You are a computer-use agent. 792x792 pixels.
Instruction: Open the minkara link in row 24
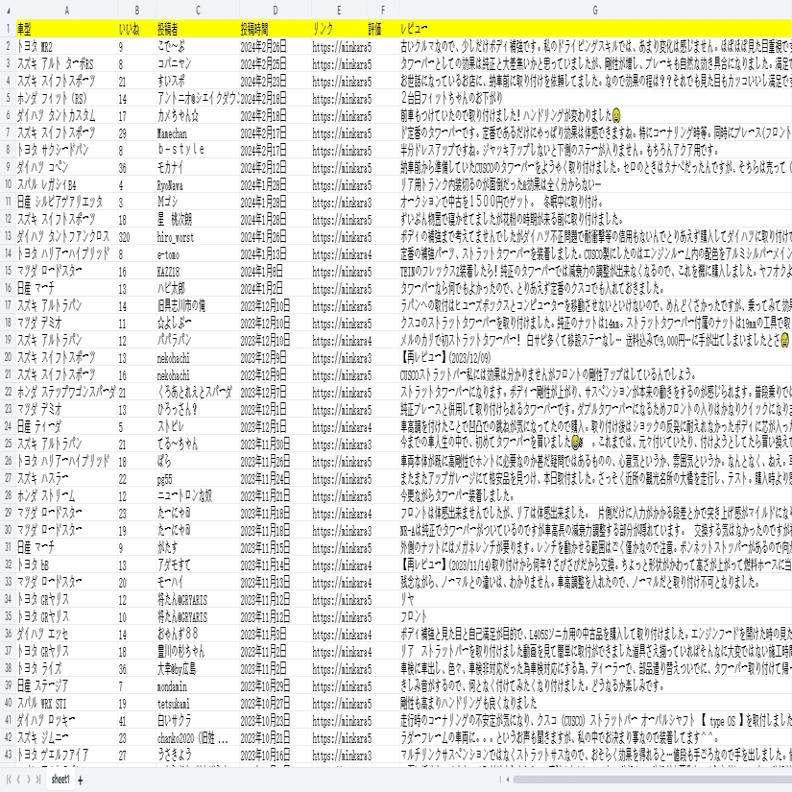pyautogui.click(x=339, y=426)
